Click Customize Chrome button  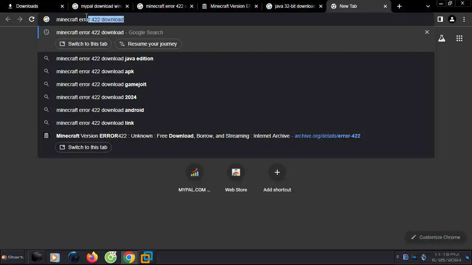point(435,237)
